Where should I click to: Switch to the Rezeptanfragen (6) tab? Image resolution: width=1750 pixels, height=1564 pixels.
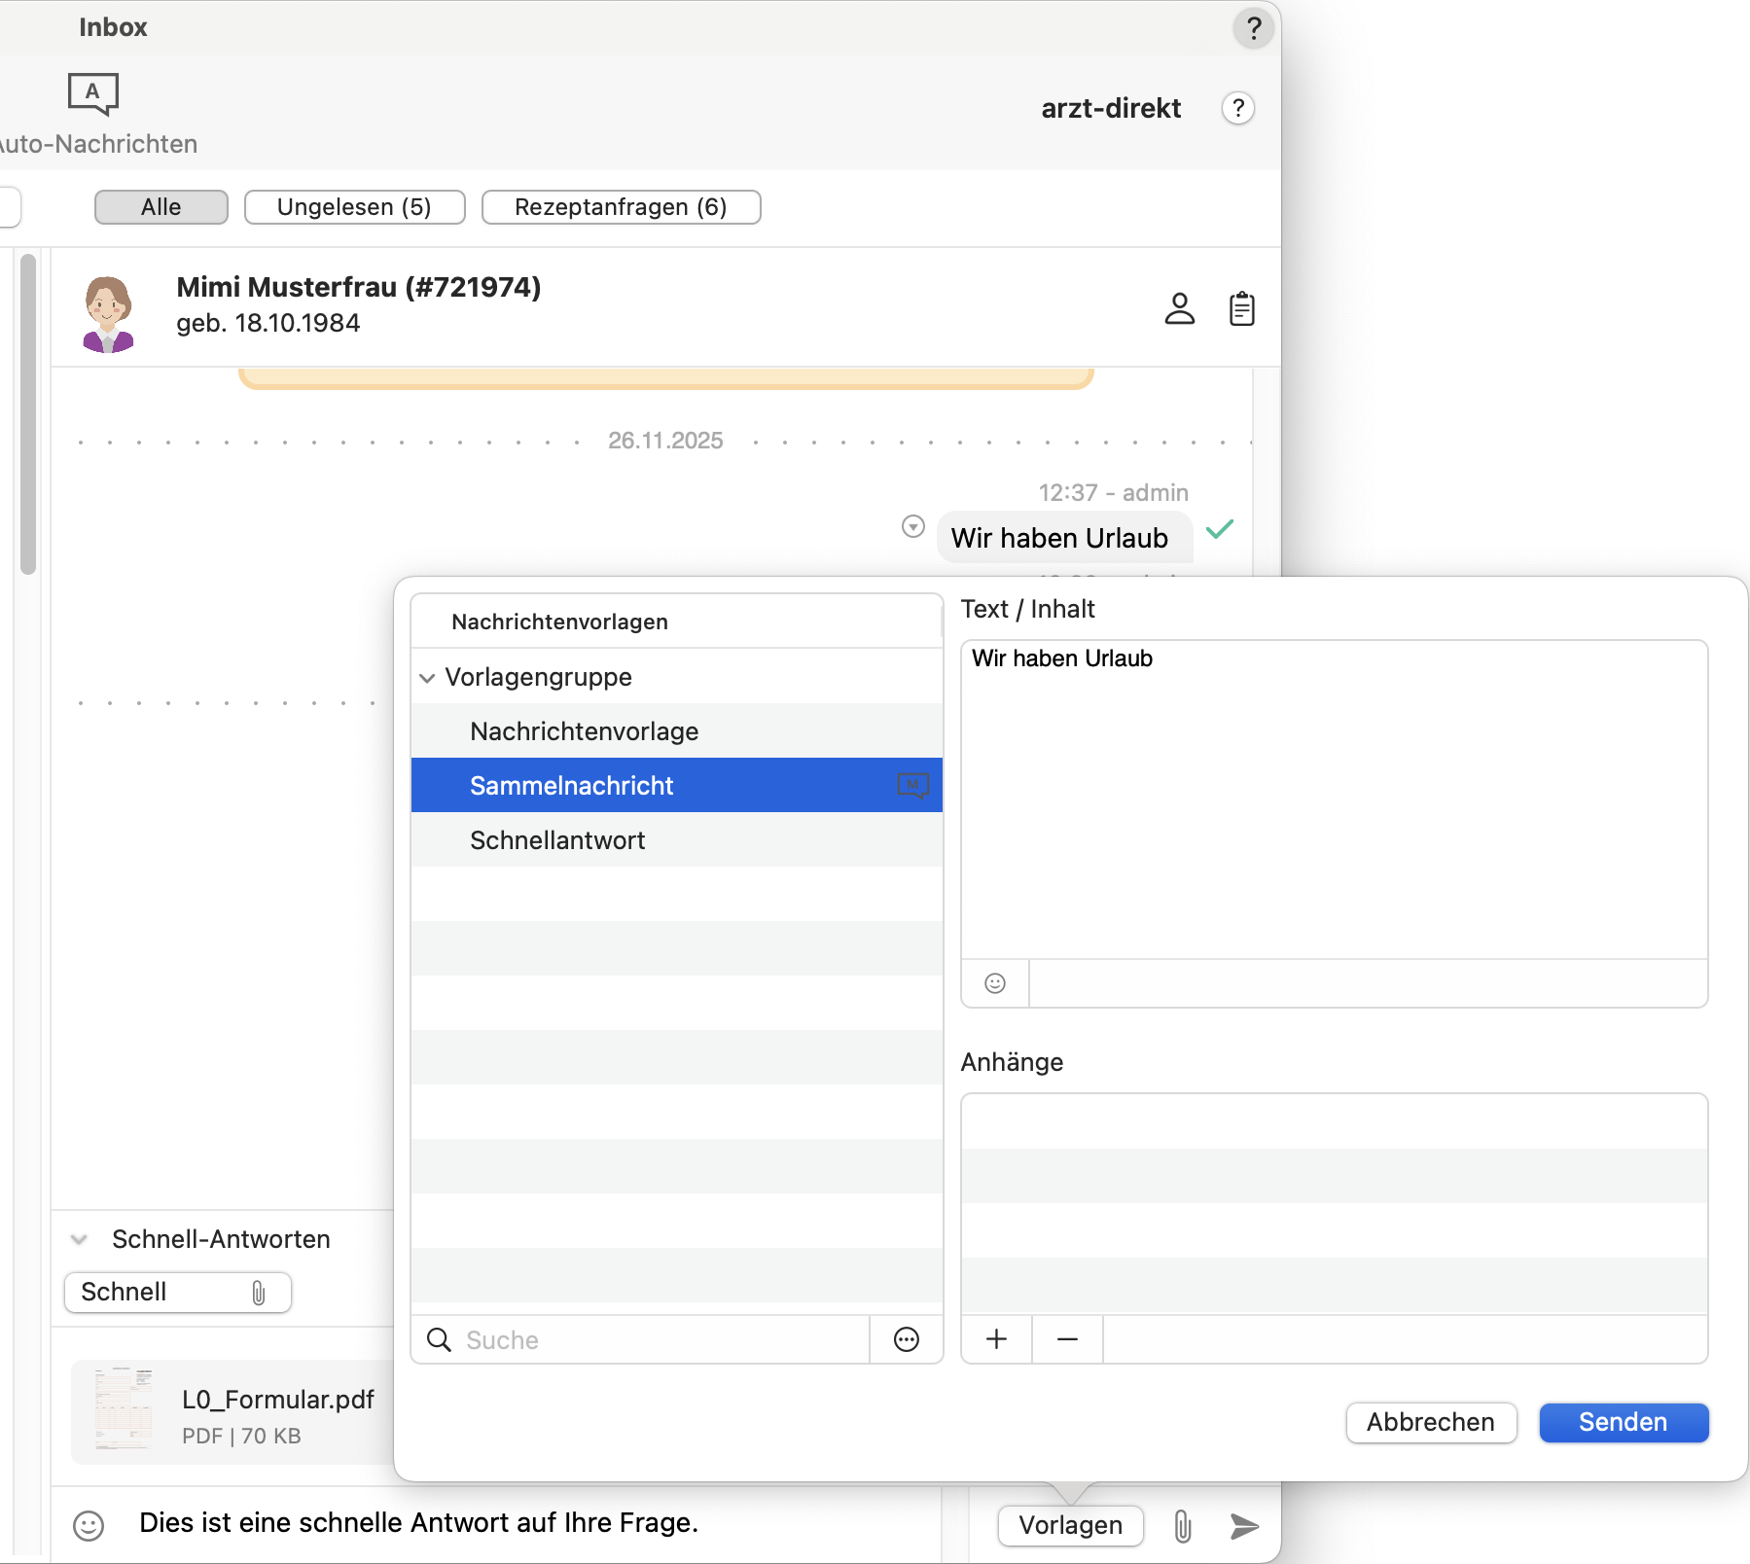pyautogui.click(x=621, y=206)
